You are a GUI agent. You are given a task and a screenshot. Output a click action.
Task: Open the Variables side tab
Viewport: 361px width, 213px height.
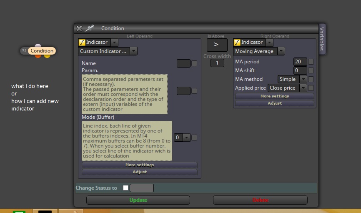point(322,39)
